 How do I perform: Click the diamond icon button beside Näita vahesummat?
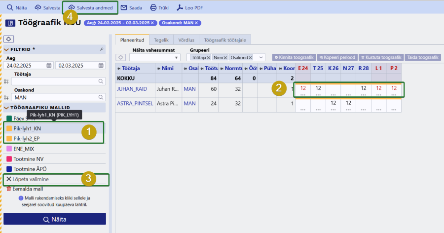(x=121, y=57)
